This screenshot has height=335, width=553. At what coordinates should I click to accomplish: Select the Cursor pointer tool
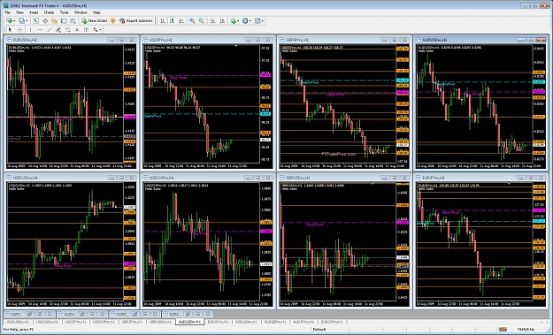10,29
